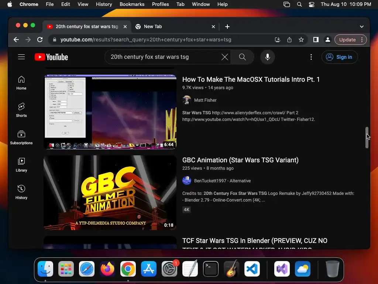Viewport: 378px width, 284px height.
Task: Open the Trash in the Dock
Action: pos(333,269)
